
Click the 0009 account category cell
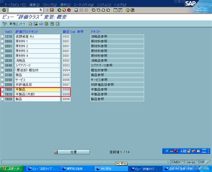point(66,99)
